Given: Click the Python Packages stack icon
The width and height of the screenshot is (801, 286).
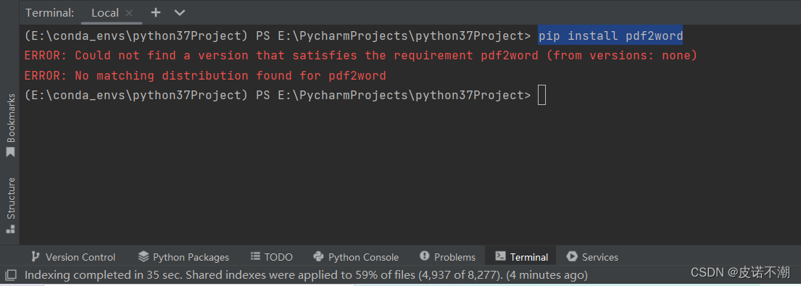Looking at the screenshot, I should pos(144,256).
